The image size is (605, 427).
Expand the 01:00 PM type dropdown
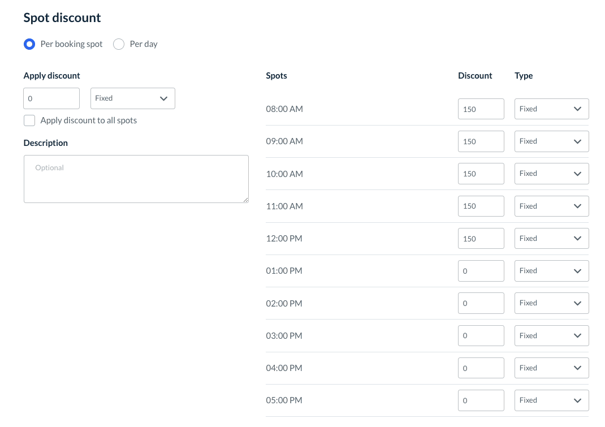tap(551, 271)
